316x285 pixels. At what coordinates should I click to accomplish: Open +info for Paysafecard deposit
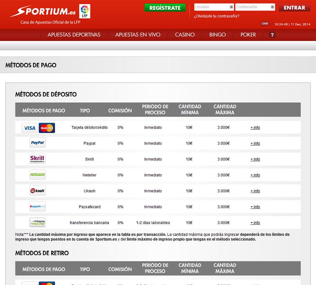coord(255,207)
